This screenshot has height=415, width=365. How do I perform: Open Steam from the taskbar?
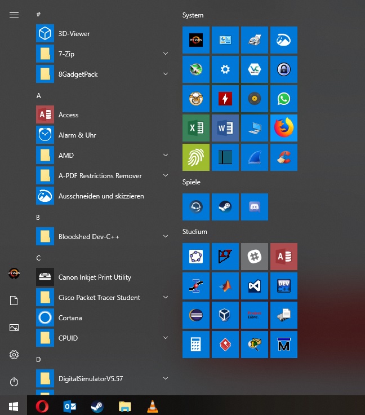point(97,407)
